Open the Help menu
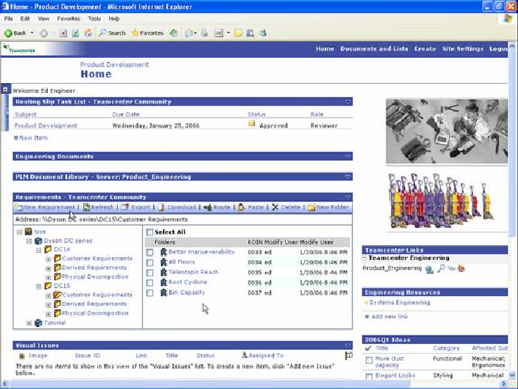Image resolution: width=518 pixels, height=389 pixels. [x=114, y=19]
